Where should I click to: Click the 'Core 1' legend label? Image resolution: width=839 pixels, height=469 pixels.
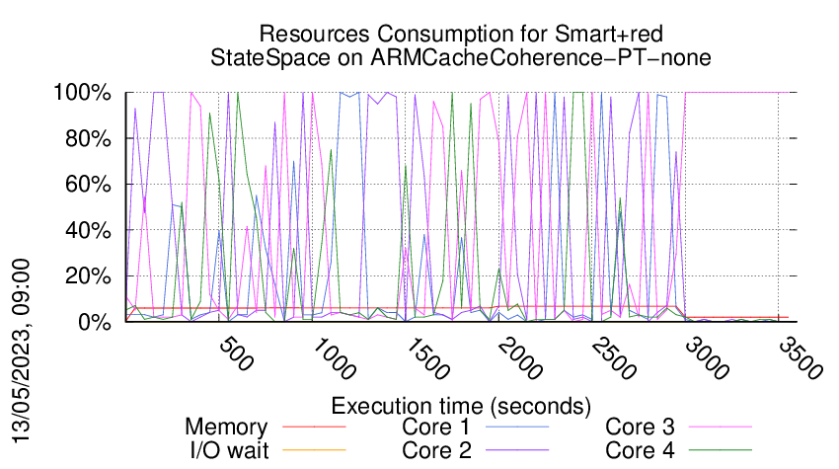436,428
